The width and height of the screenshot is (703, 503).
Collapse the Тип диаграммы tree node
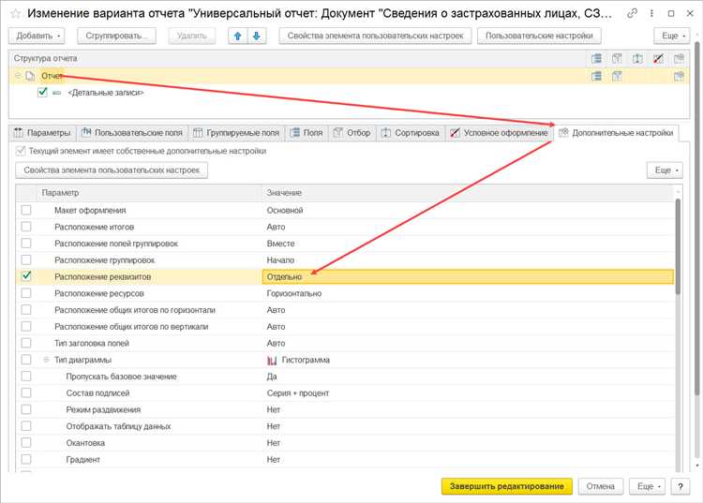46,360
